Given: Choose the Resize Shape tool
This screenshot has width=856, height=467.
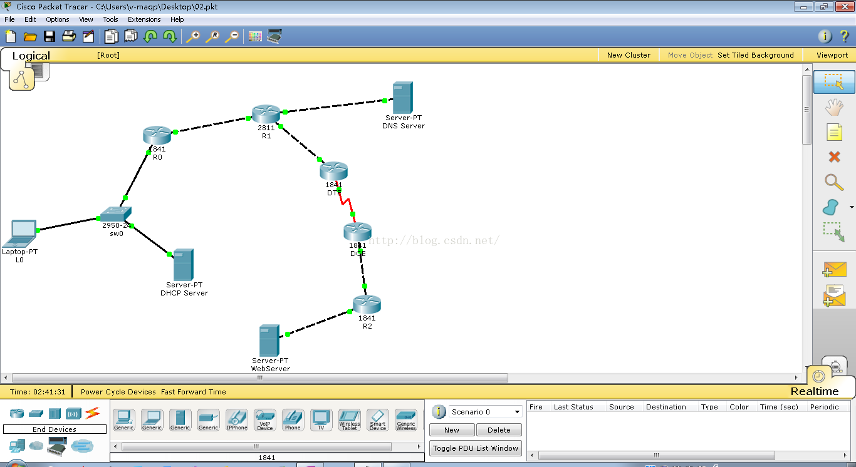Looking at the screenshot, I should click(x=834, y=232).
